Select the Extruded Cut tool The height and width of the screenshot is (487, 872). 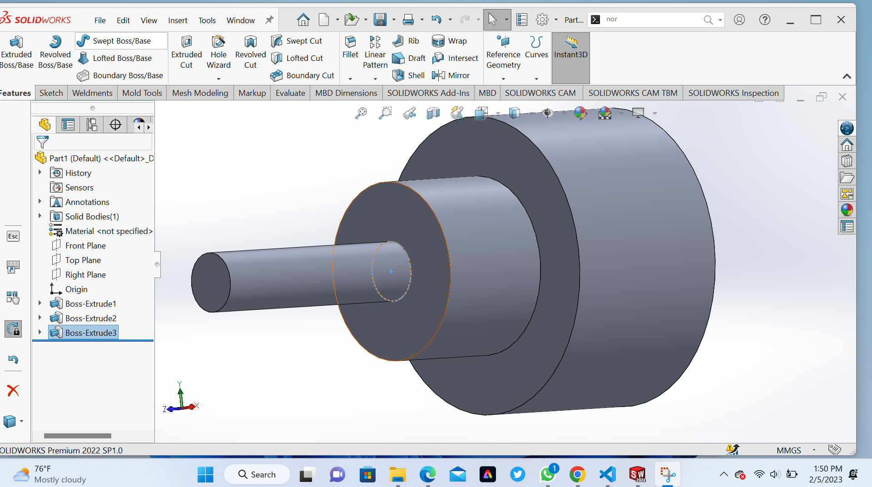(186, 52)
